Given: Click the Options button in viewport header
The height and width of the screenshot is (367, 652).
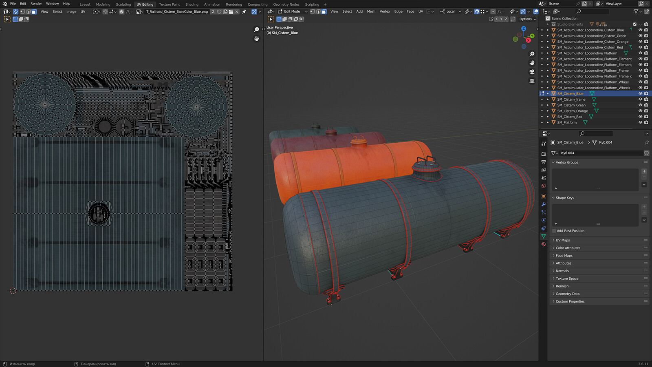Looking at the screenshot, I should [527, 19].
